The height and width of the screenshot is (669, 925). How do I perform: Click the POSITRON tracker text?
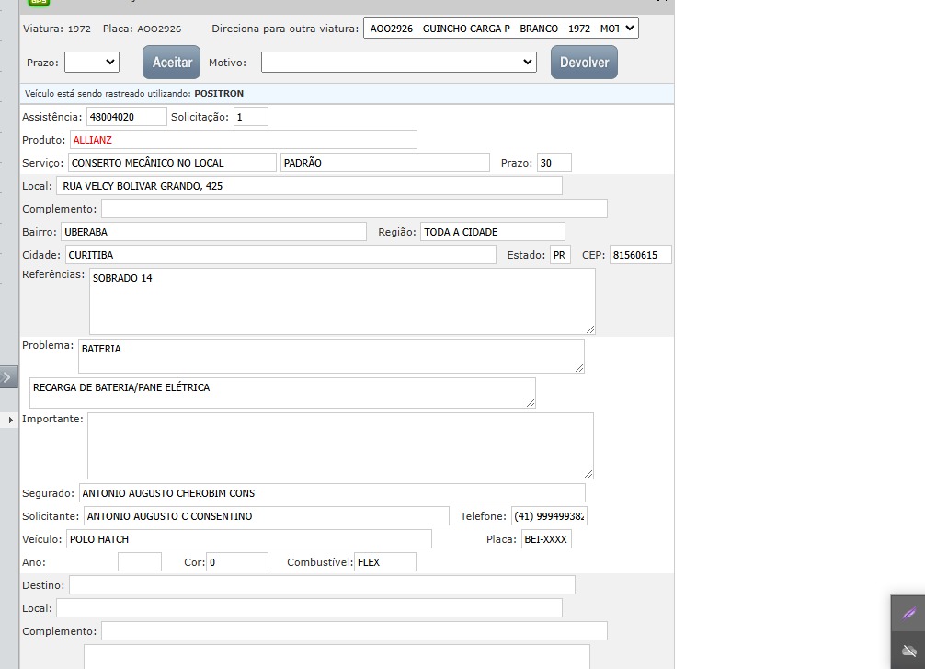[x=219, y=93]
